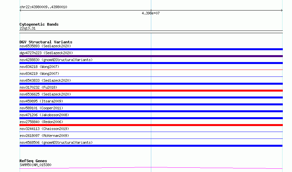Click the chr22:43980009..43980010 coordinate label
Screen dimensions: 292x172
pyautogui.click(x=43, y=7)
